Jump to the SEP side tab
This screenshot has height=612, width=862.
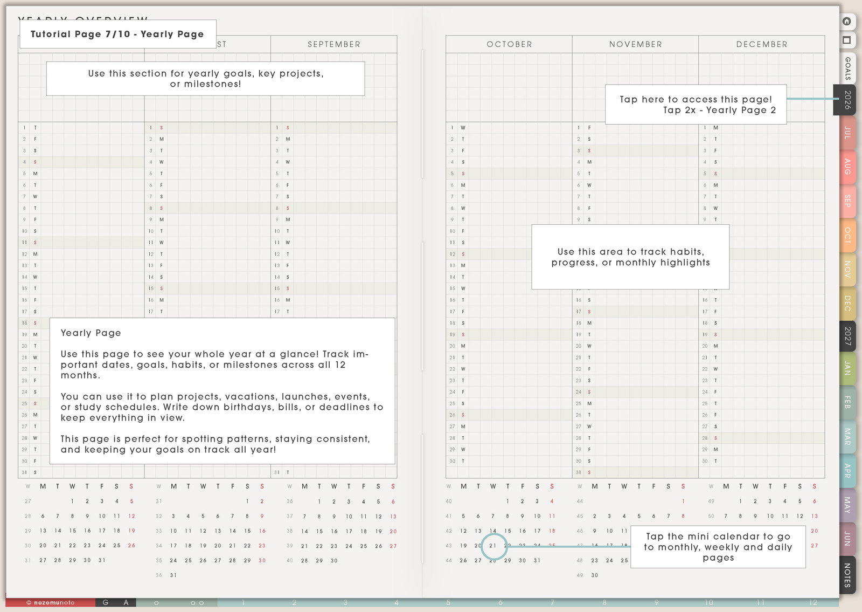[847, 201]
